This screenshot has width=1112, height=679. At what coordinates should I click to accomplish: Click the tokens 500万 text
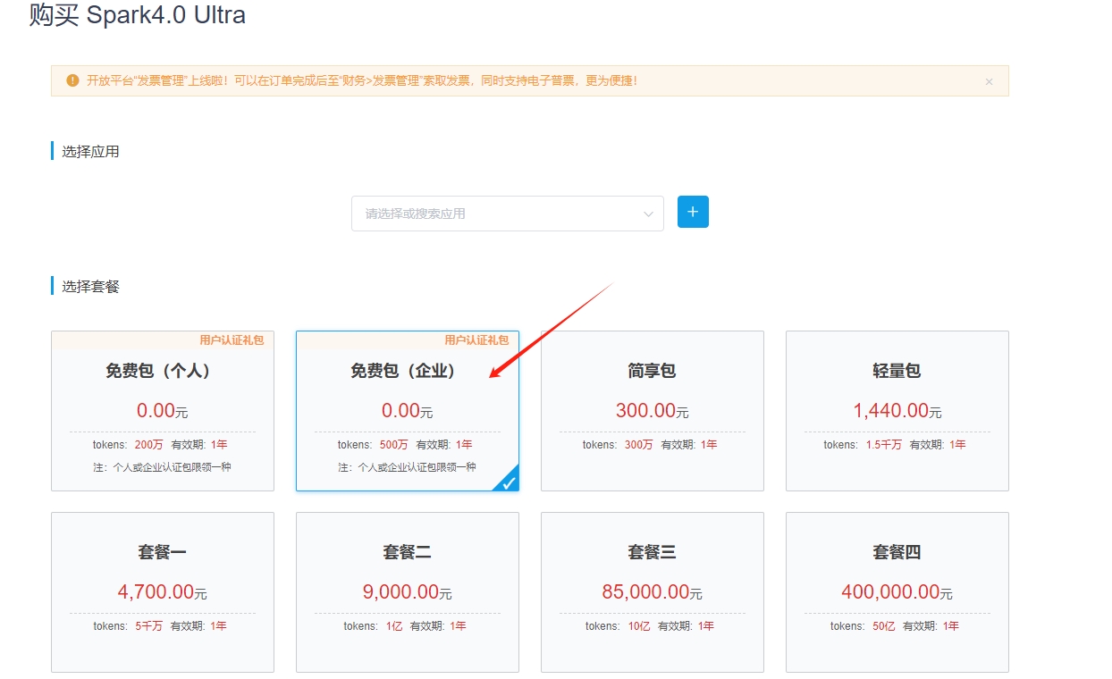373,445
